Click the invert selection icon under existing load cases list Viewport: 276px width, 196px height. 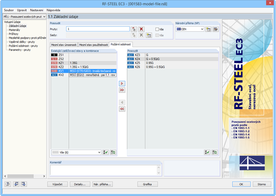pos(113,152)
